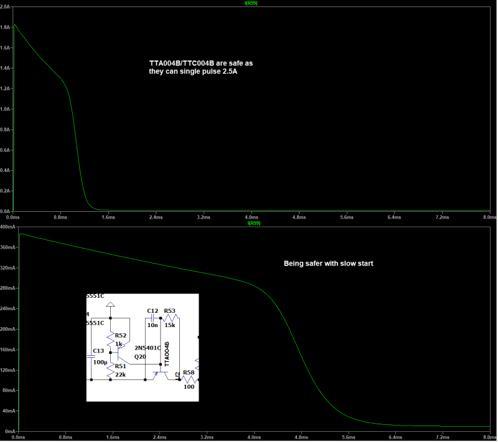This screenshot has height=443, width=498.
Task: Click the 3.2ms time label under the bottom plot
Action: (x=207, y=437)
